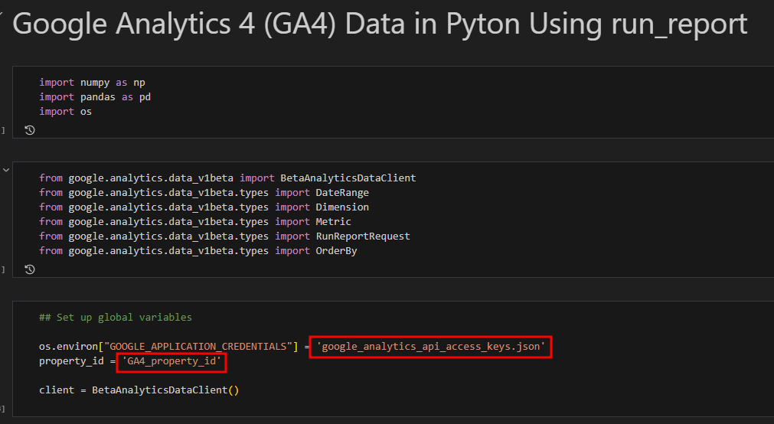Click the line 'import os'

[x=65, y=112]
